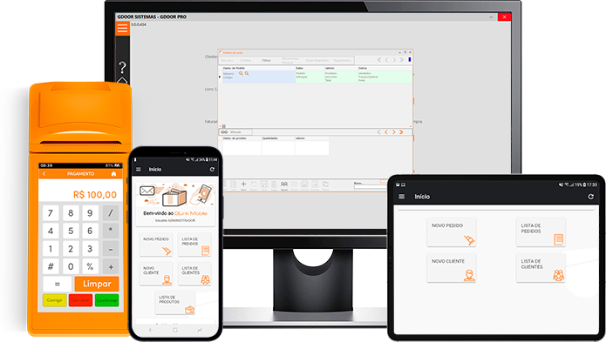606x342 pixels.
Task: Open LISTA DE PRODUTOS on the phone
Action: 175,303
